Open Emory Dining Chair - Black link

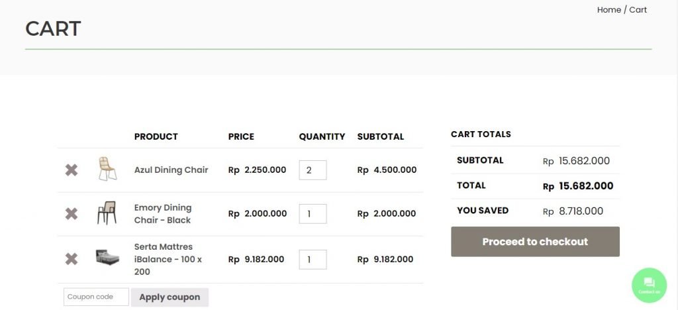[163, 214]
